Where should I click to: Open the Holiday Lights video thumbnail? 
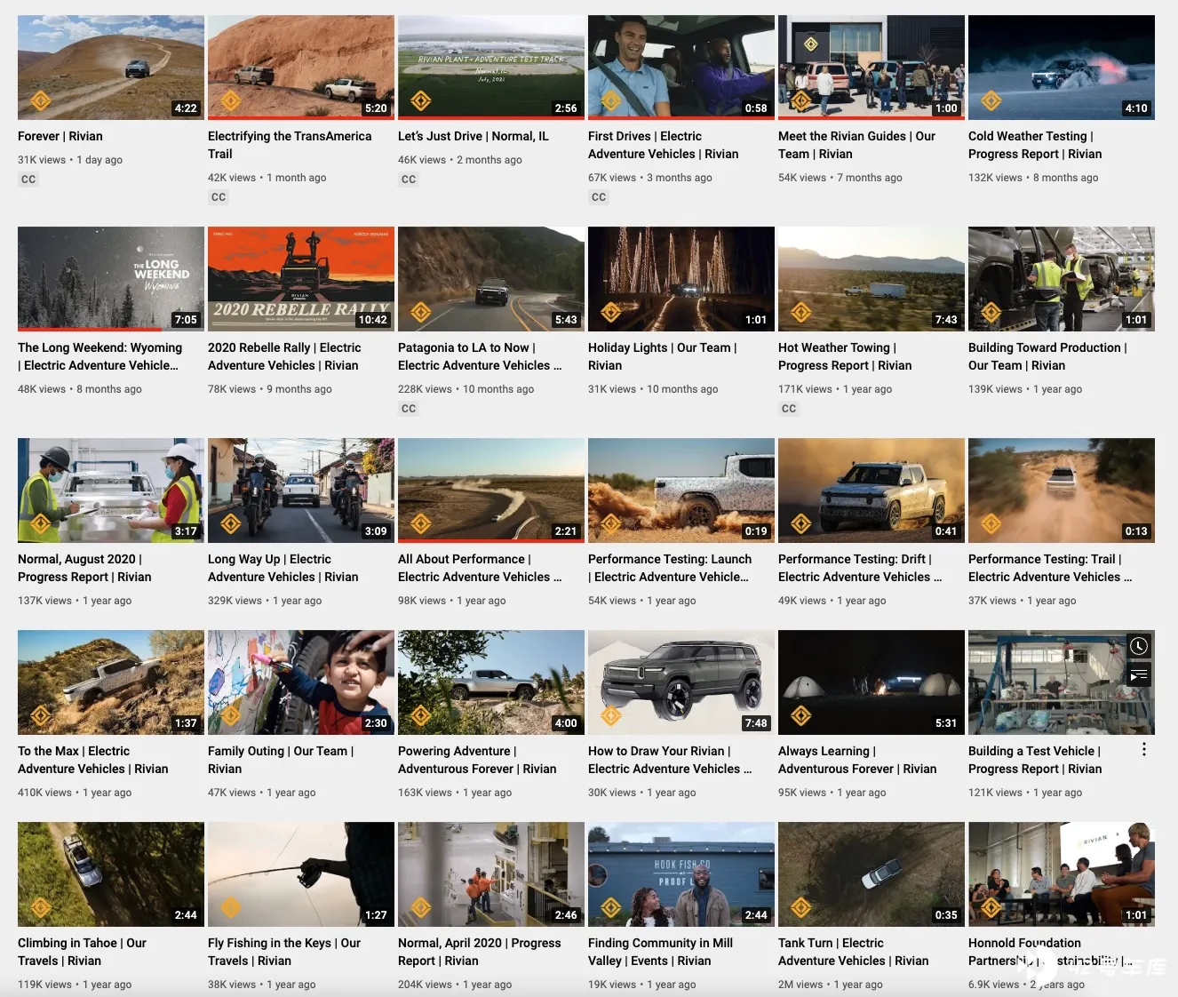pyautogui.click(x=681, y=278)
